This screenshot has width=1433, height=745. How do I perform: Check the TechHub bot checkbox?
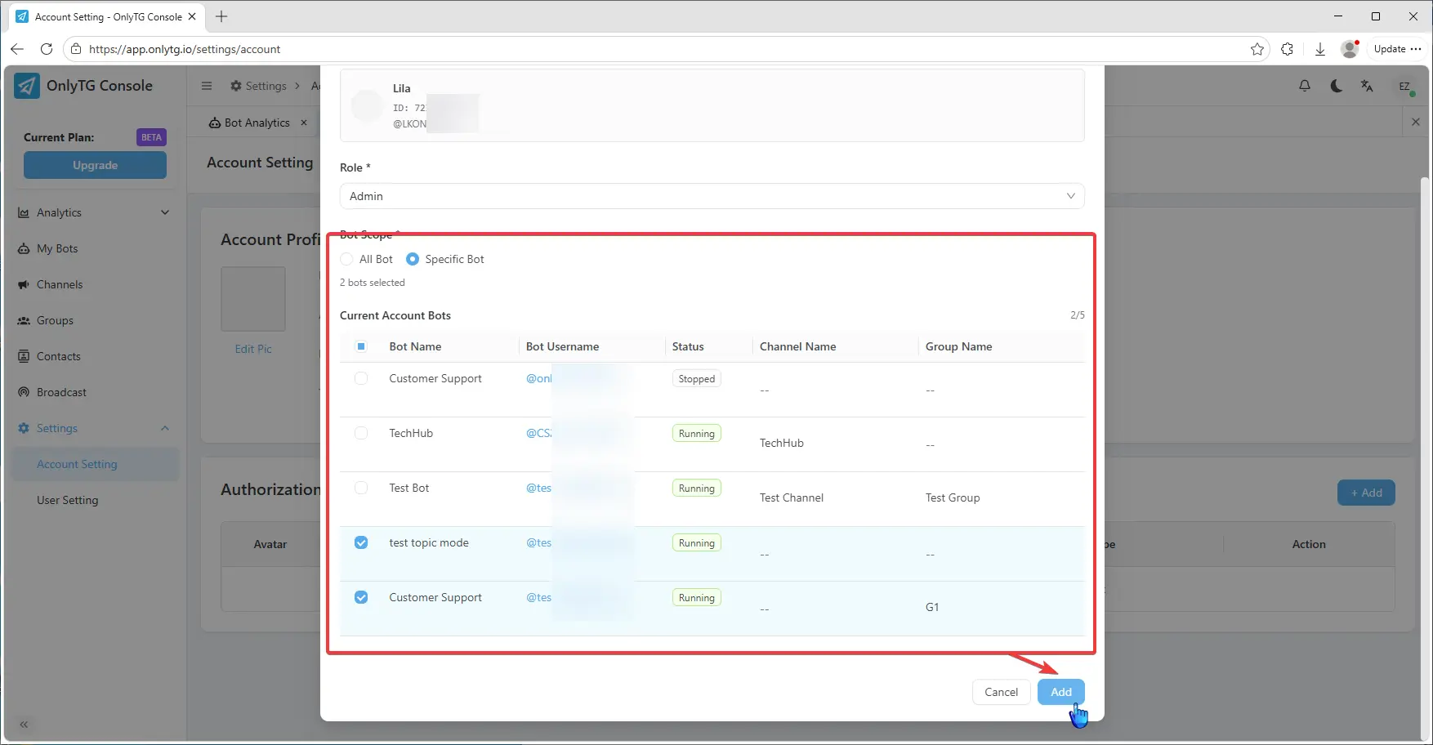coord(361,433)
